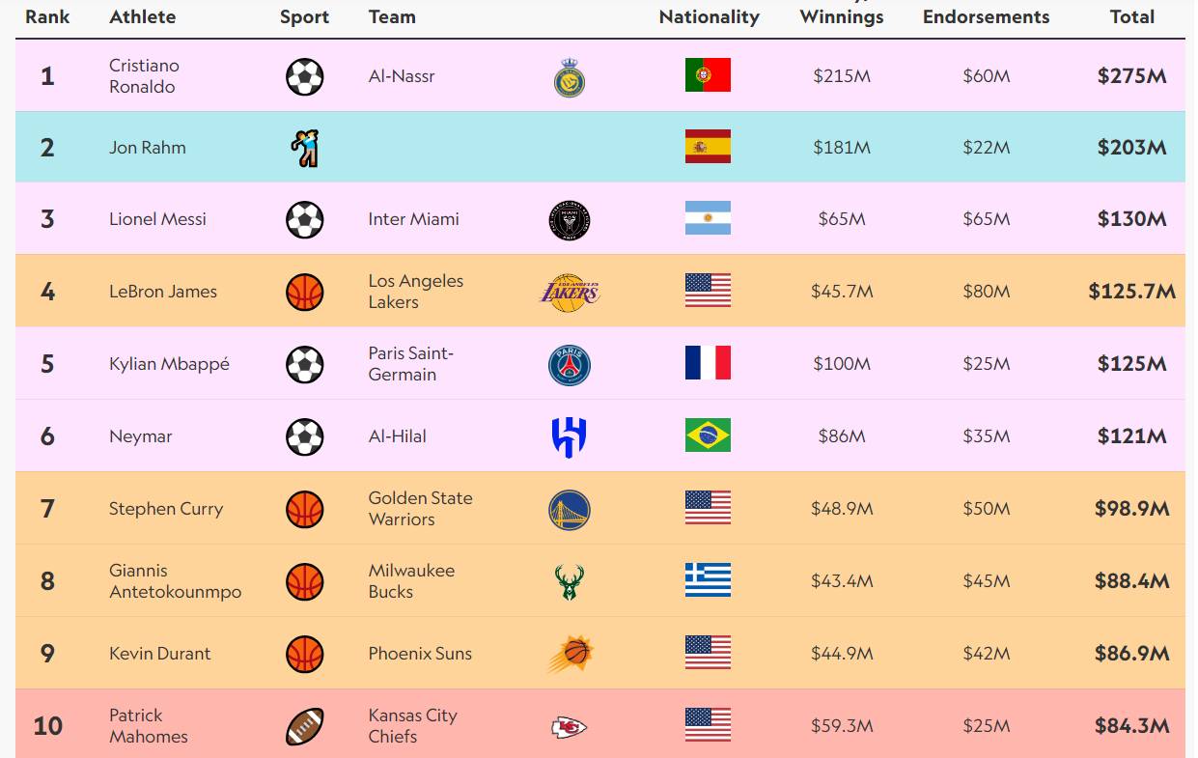Click the Rank column header
The image size is (1198, 758).
[x=47, y=16]
